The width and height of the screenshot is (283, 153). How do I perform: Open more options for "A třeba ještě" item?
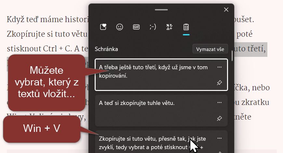pyautogui.click(x=220, y=67)
